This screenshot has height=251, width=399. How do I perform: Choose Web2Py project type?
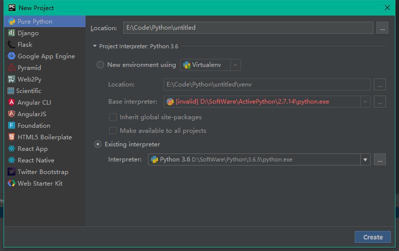pyautogui.click(x=45, y=79)
